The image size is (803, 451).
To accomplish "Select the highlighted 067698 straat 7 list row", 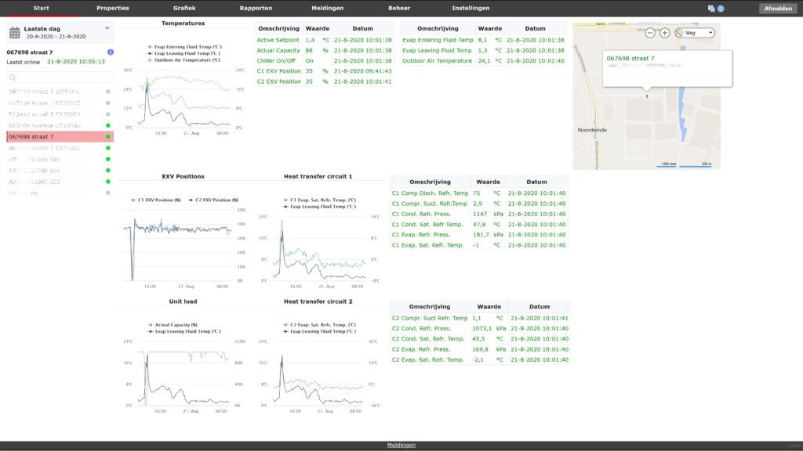I will click(x=60, y=136).
